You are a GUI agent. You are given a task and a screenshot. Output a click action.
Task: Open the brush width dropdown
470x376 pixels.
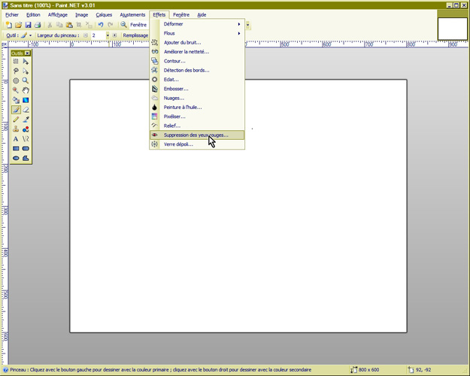(x=108, y=35)
